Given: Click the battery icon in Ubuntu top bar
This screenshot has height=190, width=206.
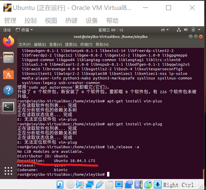Looking at the screenshot, I should (193, 30).
